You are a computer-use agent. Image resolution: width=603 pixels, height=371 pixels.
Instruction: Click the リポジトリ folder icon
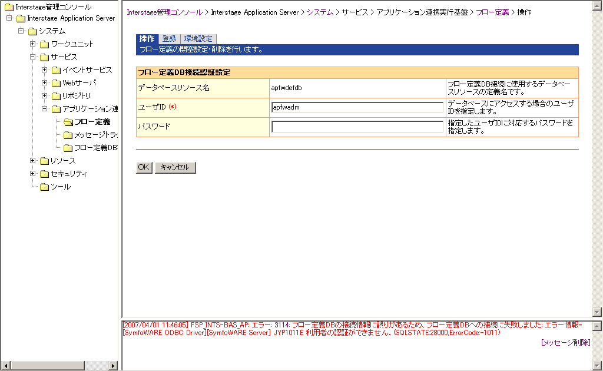tap(56, 96)
